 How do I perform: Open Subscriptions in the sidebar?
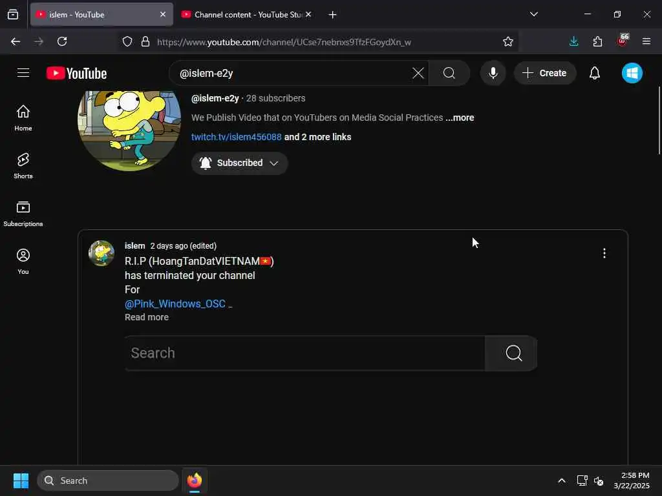[x=23, y=214]
